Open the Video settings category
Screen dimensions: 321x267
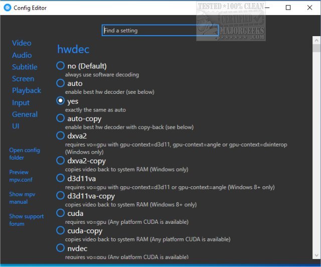(22, 43)
